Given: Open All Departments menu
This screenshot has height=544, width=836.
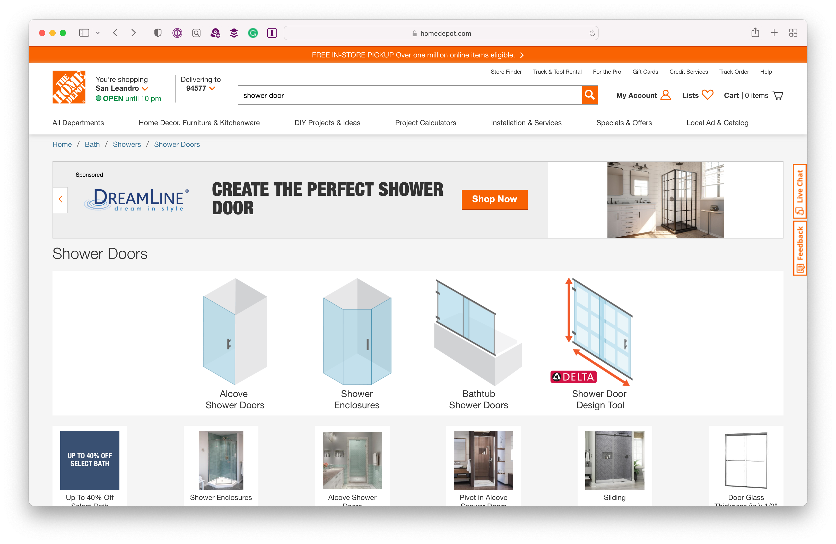Looking at the screenshot, I should click(x=78, y=123).
